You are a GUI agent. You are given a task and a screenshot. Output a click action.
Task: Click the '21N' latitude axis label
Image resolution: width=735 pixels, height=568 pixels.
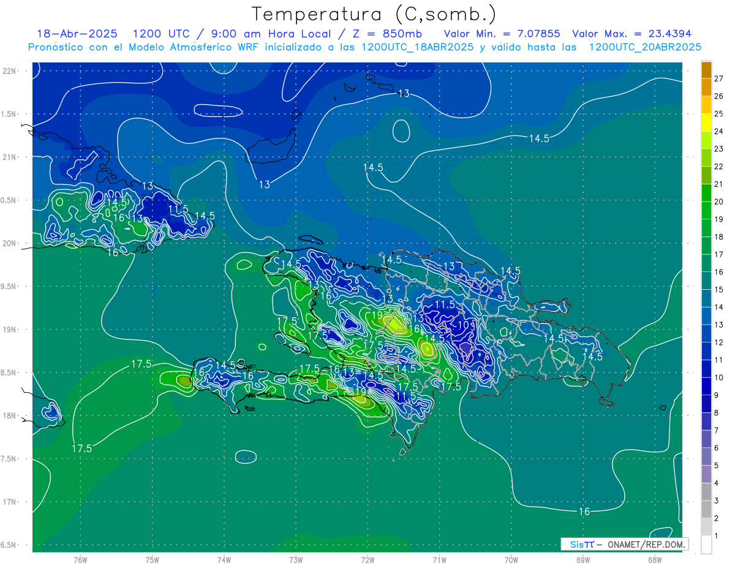coord(10,157)
